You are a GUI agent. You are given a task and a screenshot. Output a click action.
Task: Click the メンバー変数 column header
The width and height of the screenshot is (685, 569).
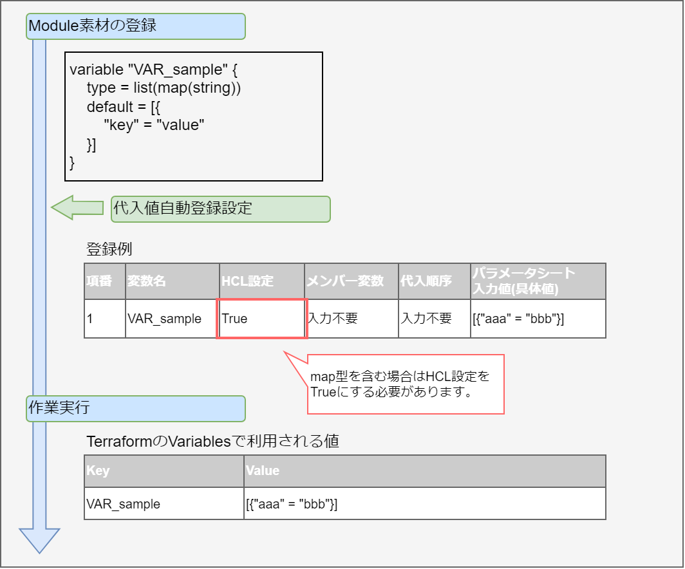[352, 281]
